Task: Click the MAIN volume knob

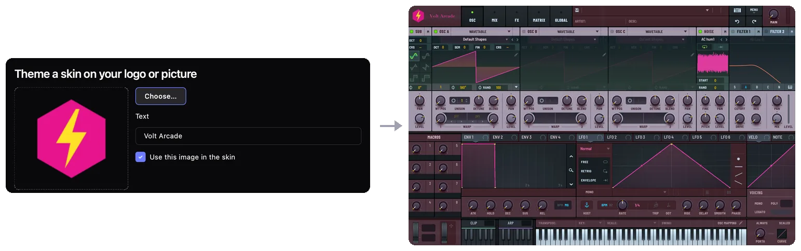Action: click(x=774, y=15)
